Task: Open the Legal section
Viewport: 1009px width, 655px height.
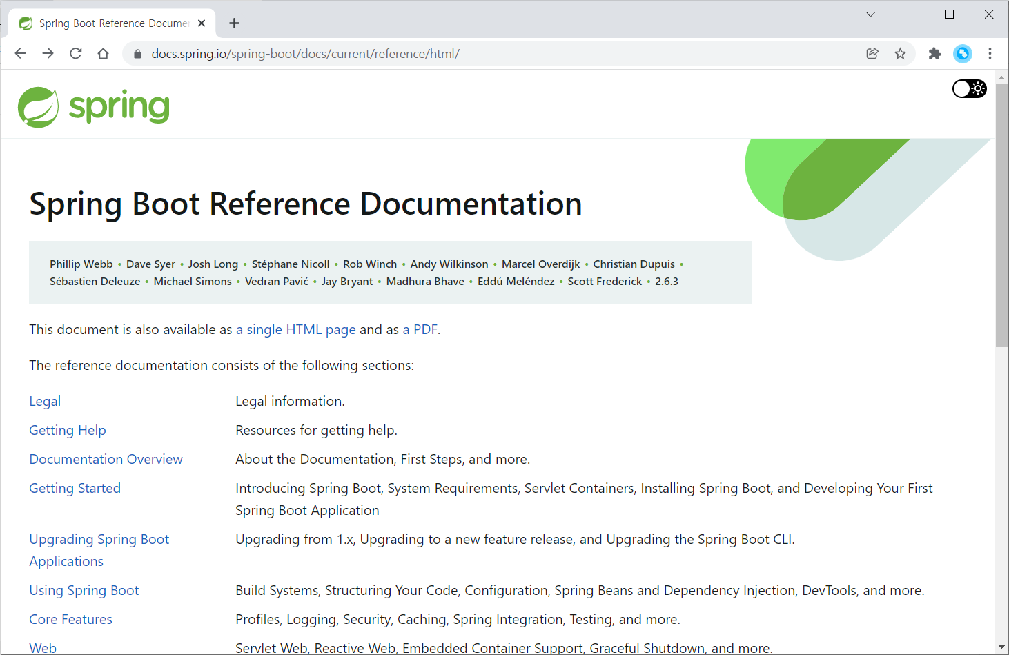Action: click(45, 402)
